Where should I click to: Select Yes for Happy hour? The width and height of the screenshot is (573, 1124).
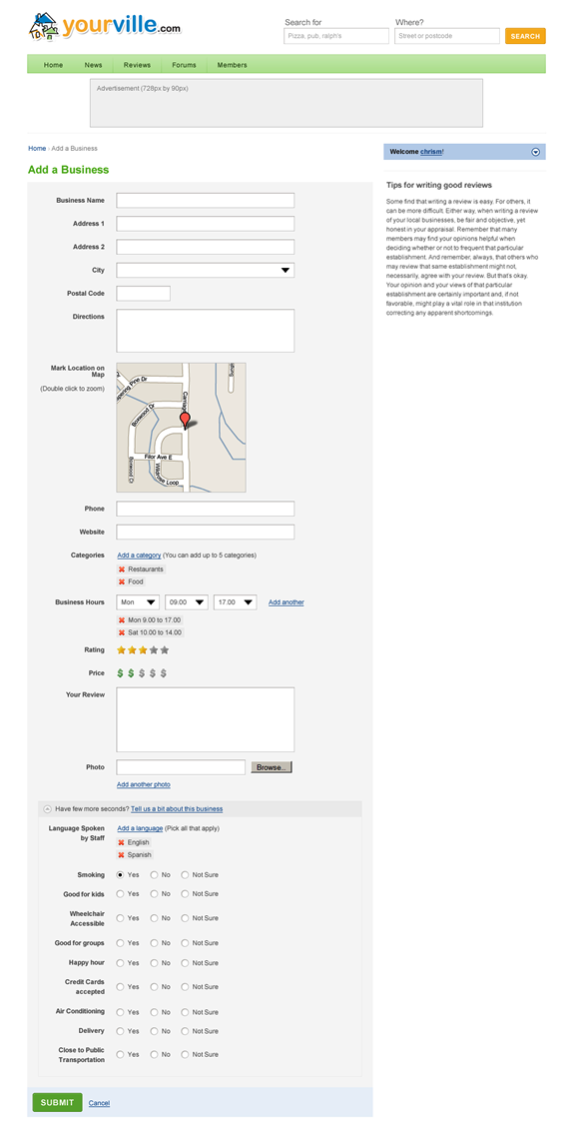click(x=121, y=963)
